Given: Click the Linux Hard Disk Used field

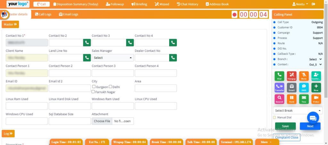Looking at the screenshot, I should [70, 106].
